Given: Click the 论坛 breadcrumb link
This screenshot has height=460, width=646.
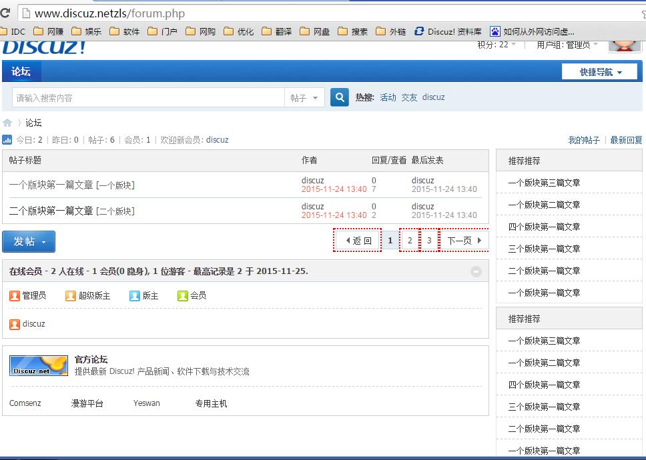Looking at the screenshot, I should click(x=33, y=123).
